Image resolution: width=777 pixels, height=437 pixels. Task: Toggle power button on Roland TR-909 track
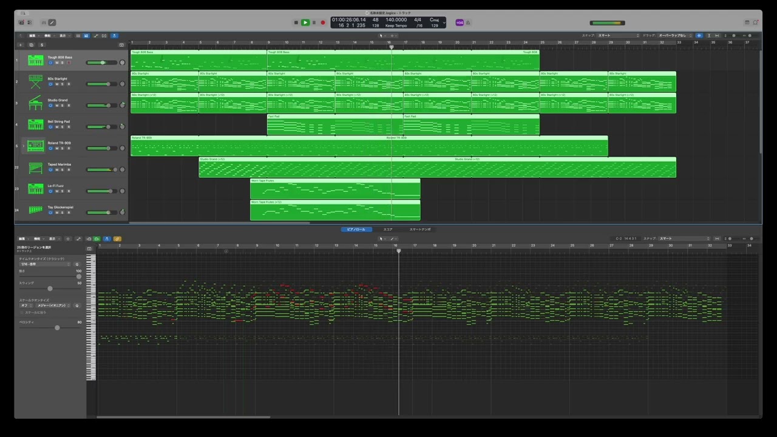pos(50,148)
